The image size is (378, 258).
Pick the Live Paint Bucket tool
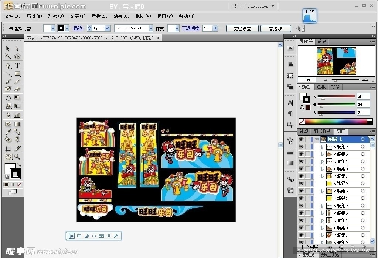8,139
